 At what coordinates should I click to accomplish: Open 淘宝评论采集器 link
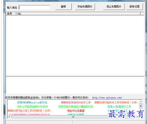pyautogui.click(x=76, y=111)
